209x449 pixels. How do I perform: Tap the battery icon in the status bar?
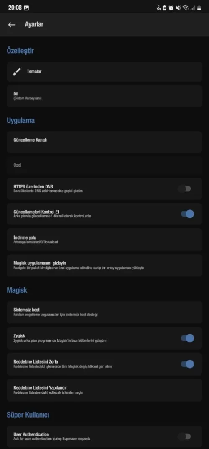[x=199, y=8]
